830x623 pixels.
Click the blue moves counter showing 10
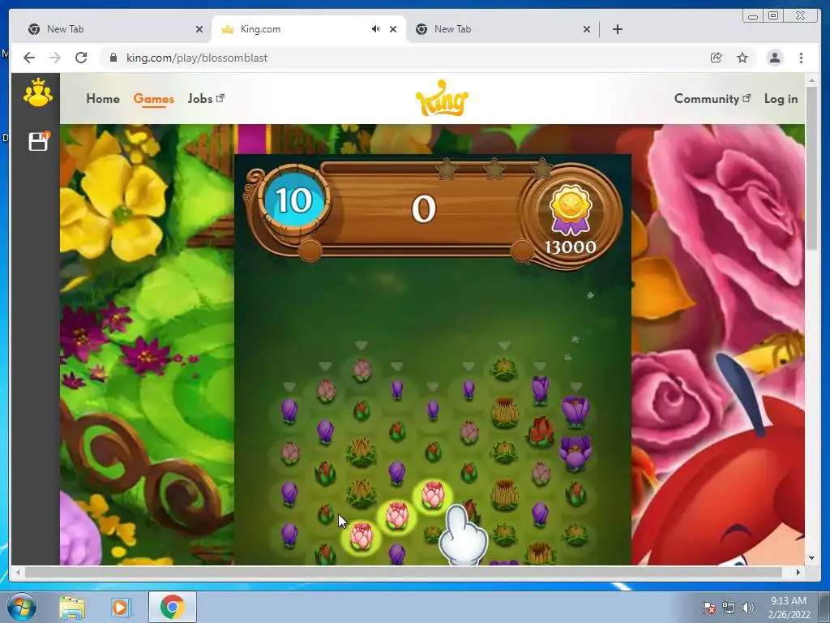point(293,200)
